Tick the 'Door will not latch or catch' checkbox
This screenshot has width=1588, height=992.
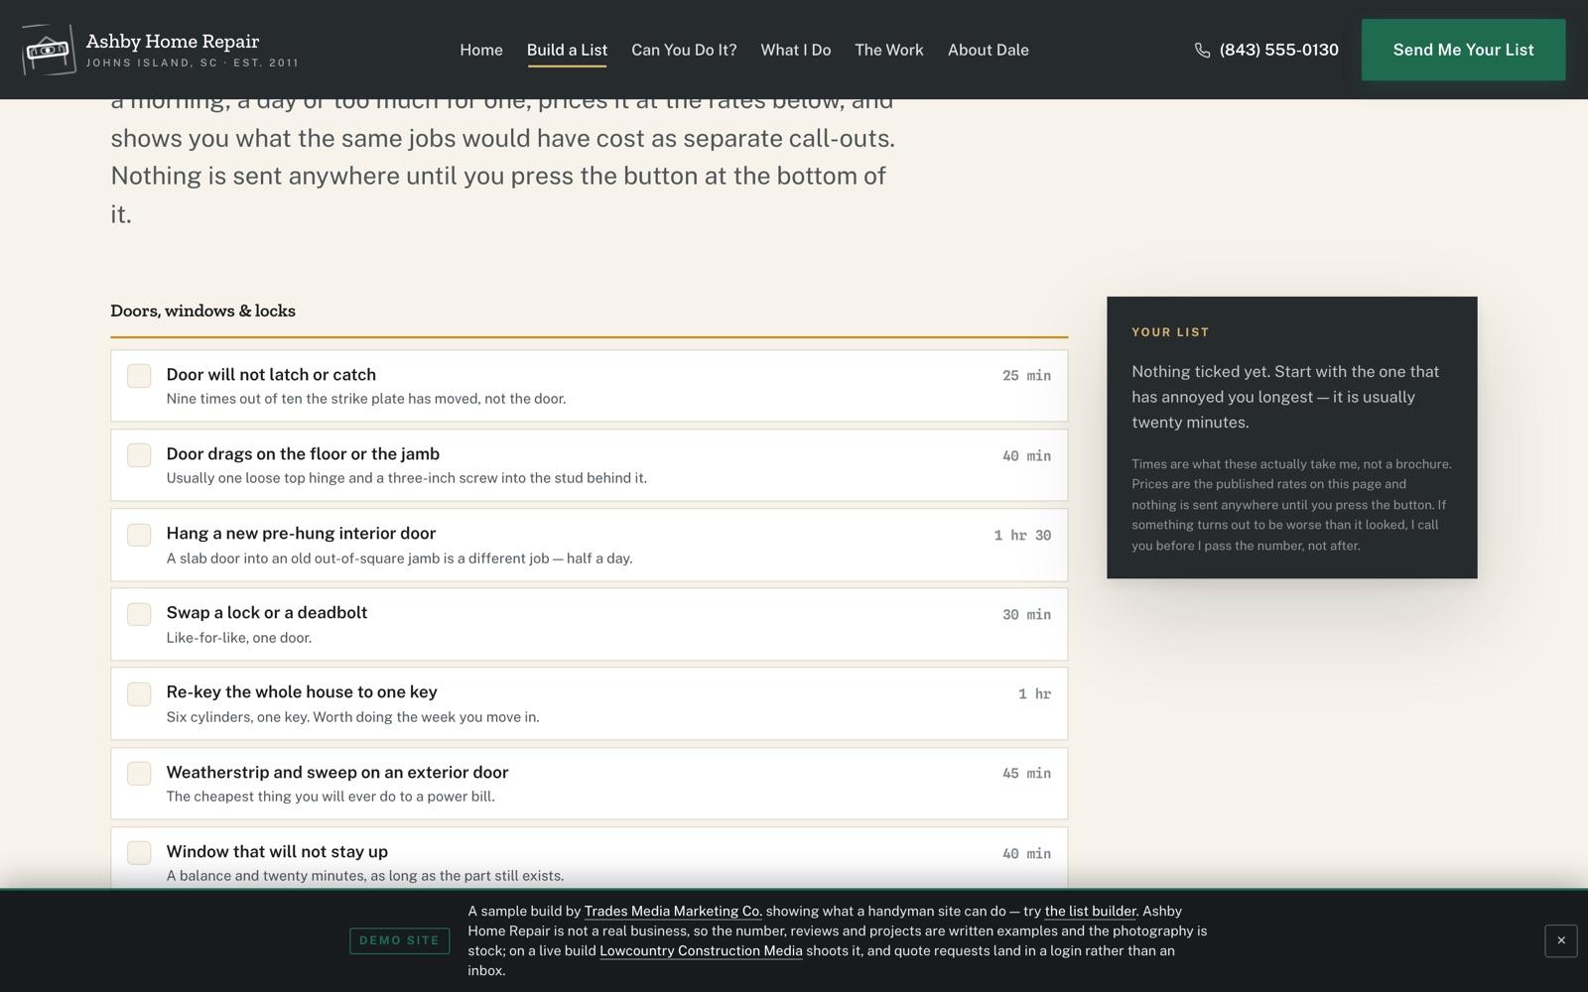139,376
